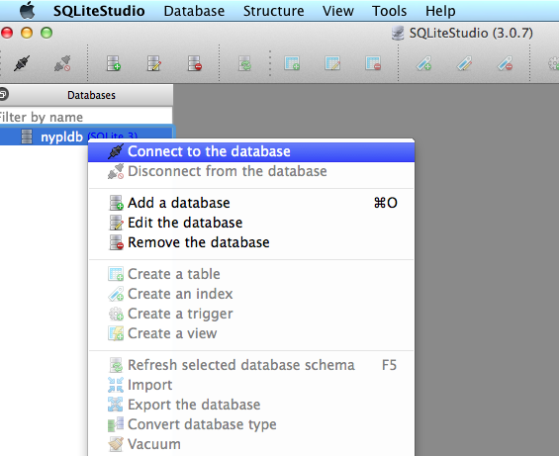Select Refresh selected database schema
This screenshot has width=559, height=456.
point(251,365)
